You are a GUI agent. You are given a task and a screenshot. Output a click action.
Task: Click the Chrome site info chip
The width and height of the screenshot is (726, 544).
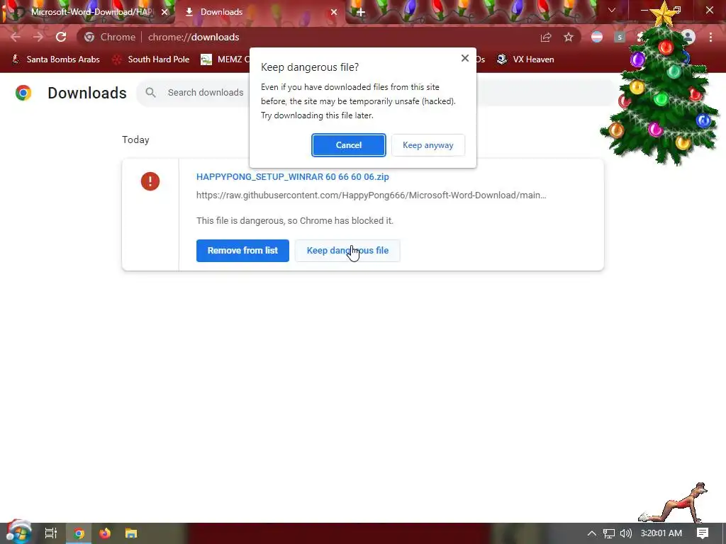110,37
